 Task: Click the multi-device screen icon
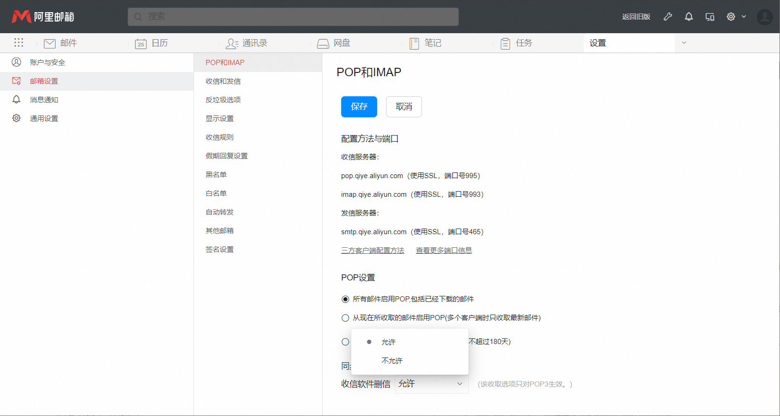click(x=710, y=17)
